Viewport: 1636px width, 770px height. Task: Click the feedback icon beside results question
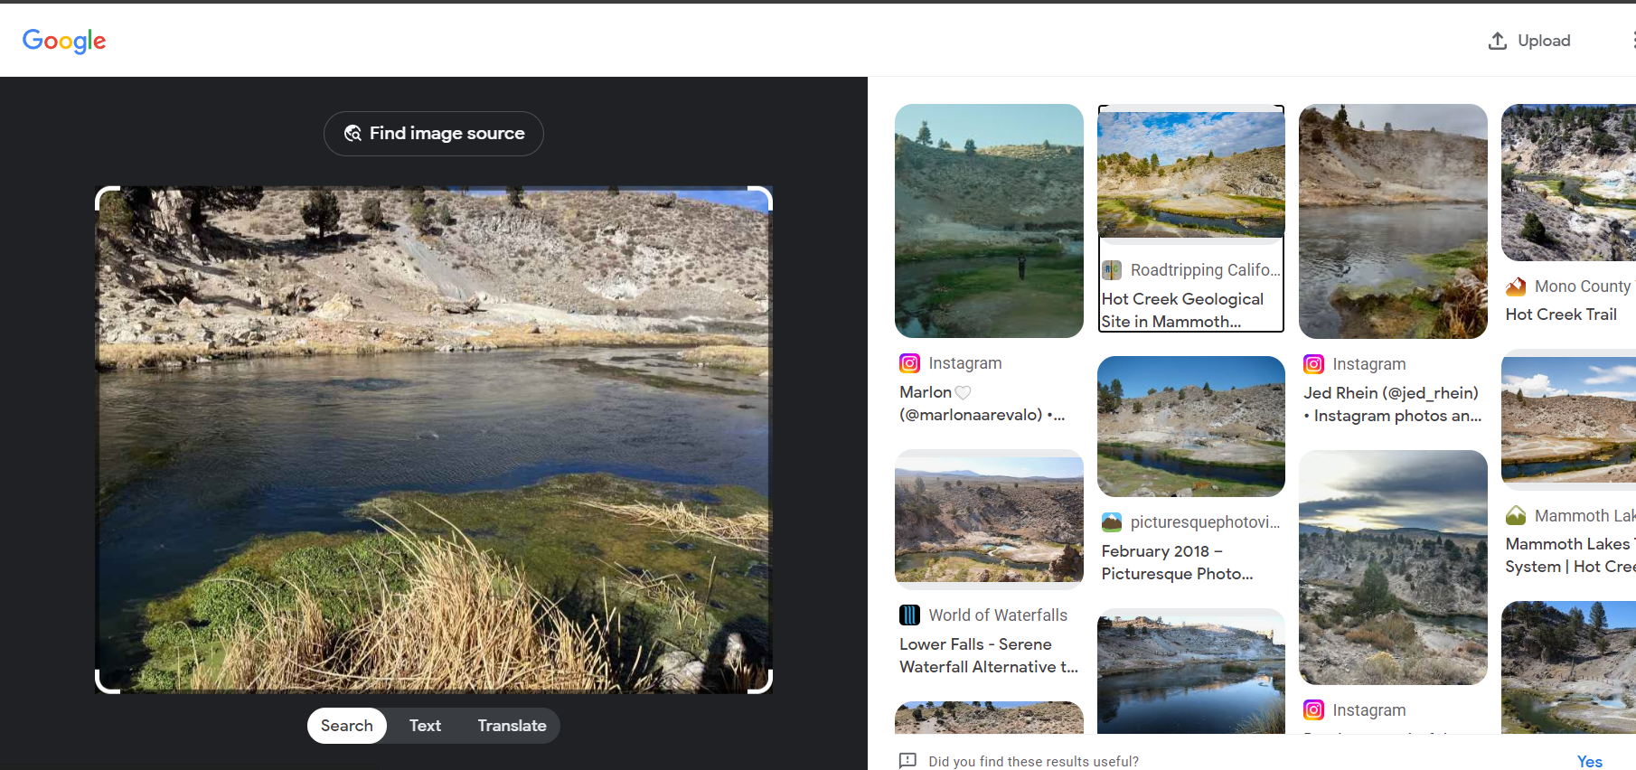[x=907, y=761]
